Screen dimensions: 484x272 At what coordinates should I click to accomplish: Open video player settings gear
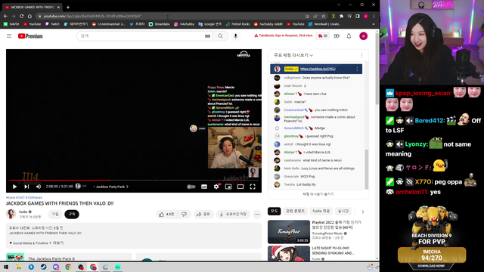tap(216, 187)
